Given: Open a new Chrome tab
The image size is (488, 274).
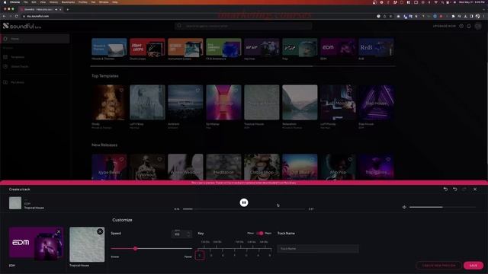Looking at the screenshot, I should click(68, 9).
